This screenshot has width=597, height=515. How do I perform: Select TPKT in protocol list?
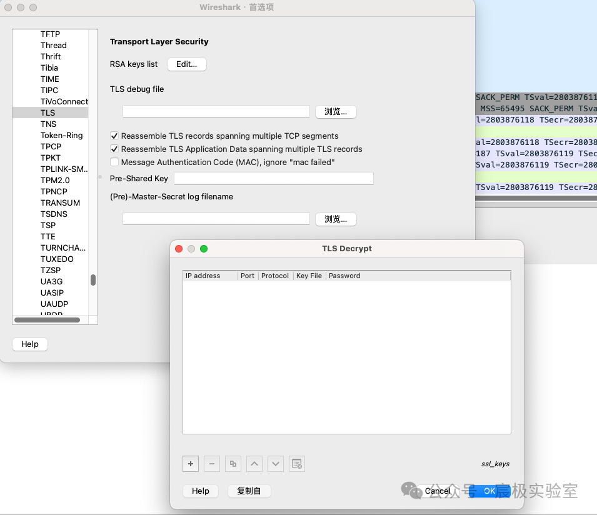click(50, 157)
